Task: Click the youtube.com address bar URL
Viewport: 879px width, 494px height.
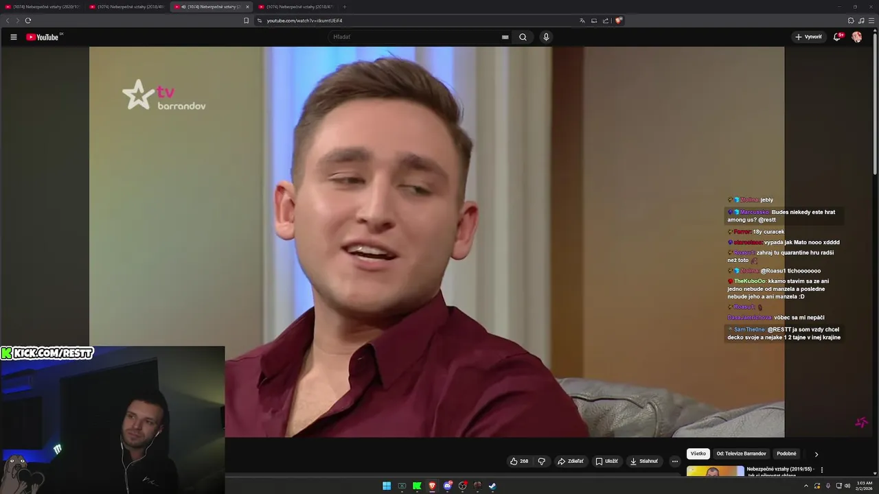Action: click(x=304, y=21)
